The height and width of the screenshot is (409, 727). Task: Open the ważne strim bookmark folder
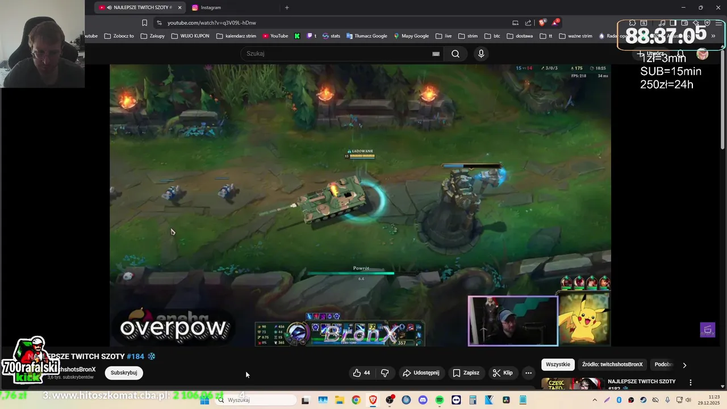click(575, 36)
